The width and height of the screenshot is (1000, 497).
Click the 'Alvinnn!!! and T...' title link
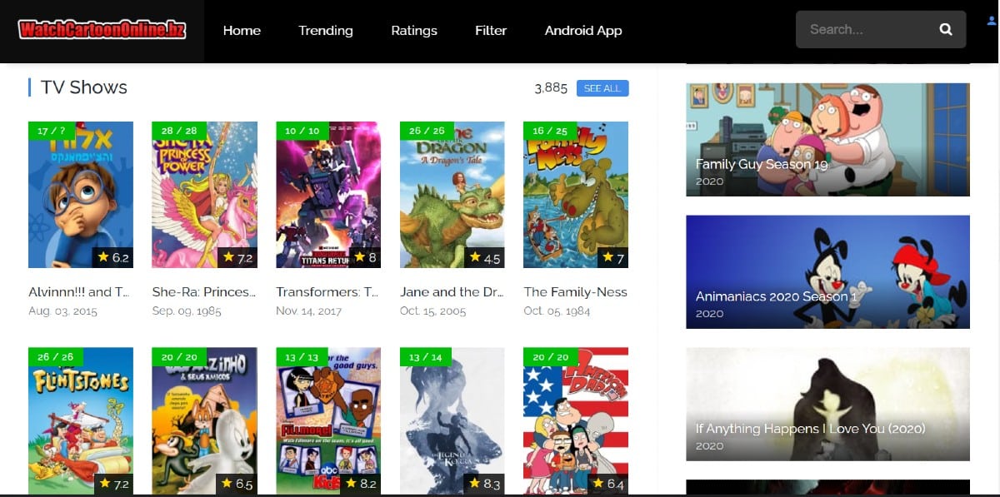click(x=81, y=291)
